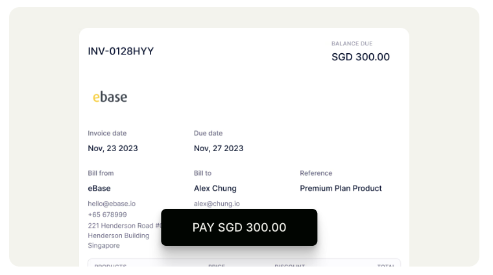Click the due date Nov, 27 2023

point(219,149)
